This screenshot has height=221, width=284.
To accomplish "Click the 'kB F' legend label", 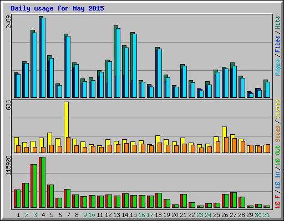I will [278, 202].
